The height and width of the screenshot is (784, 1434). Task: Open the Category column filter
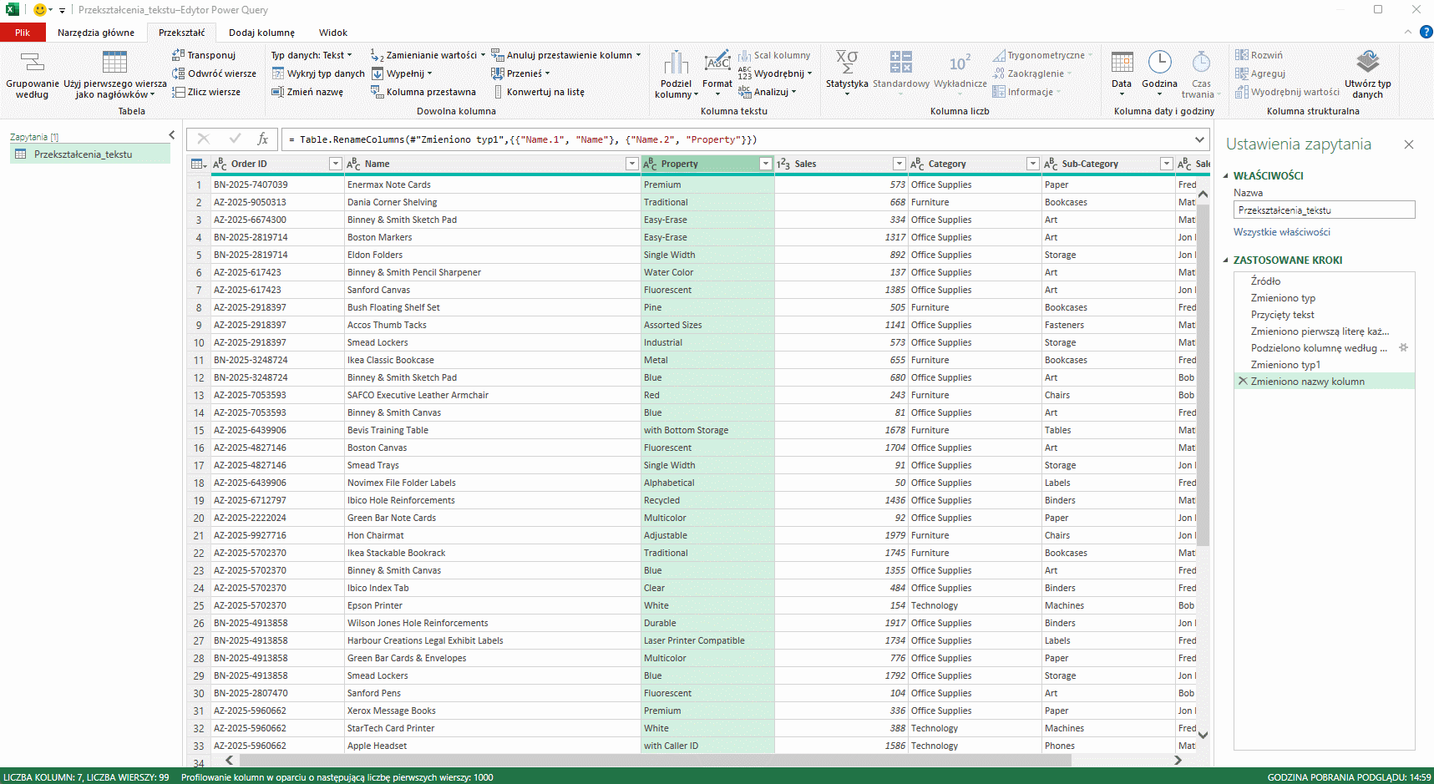1032,164
